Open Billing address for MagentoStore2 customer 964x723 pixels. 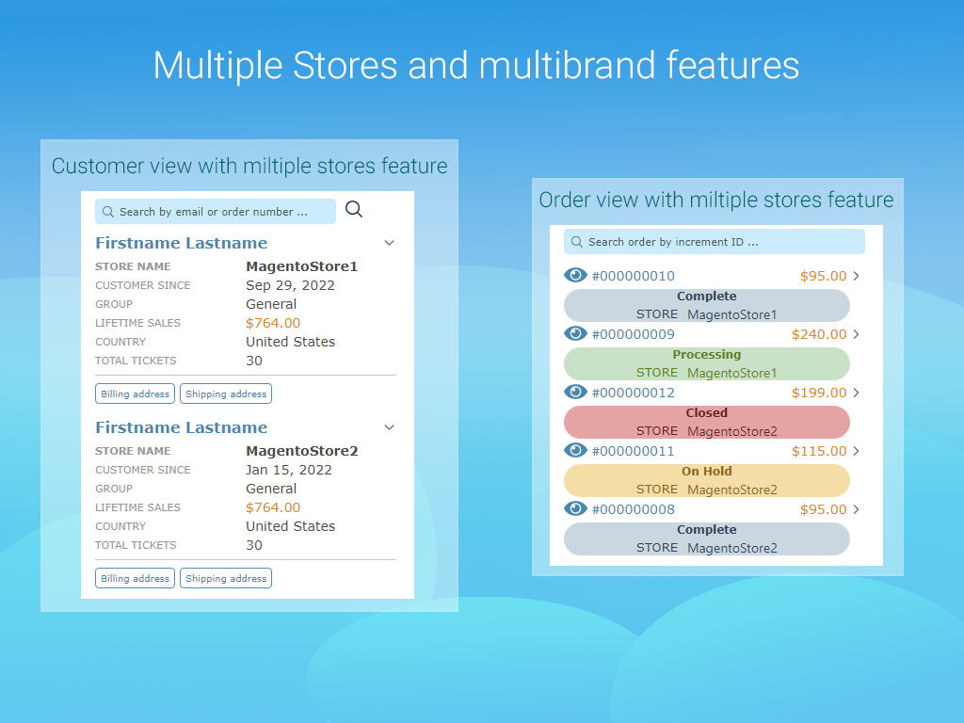pyautogui.click(x=135, y=578)
